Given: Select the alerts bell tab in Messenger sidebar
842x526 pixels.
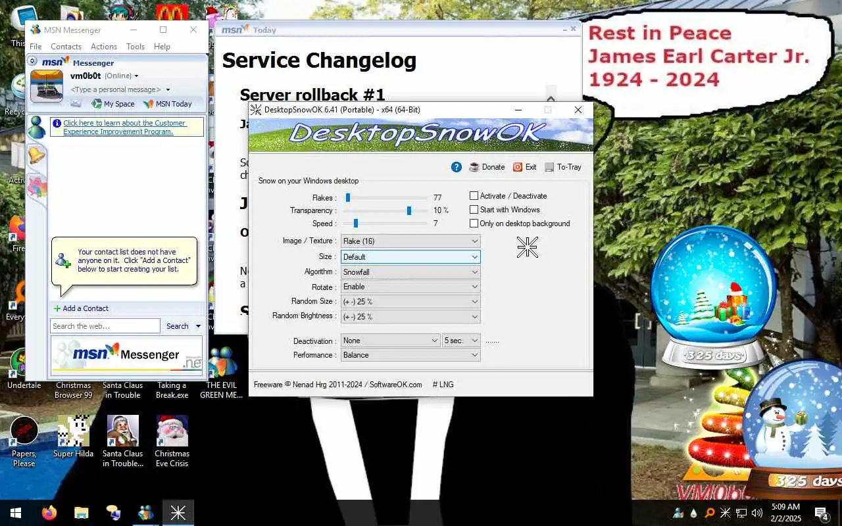Looking at the screenshot, I should coord(36,155).
